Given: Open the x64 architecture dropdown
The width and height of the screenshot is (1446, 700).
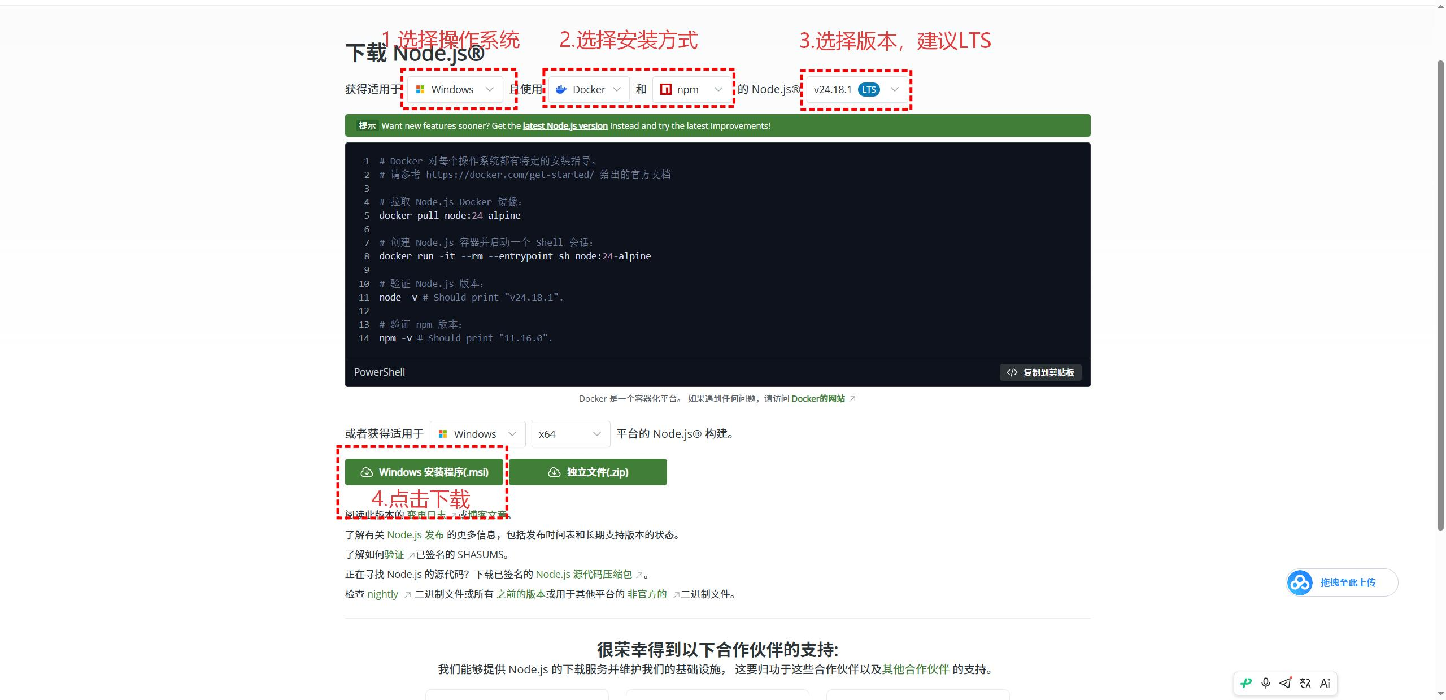Looking at the screenshot, I should (x=570, y=434).
